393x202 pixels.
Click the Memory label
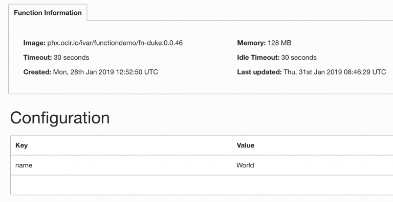pos(251,43)
